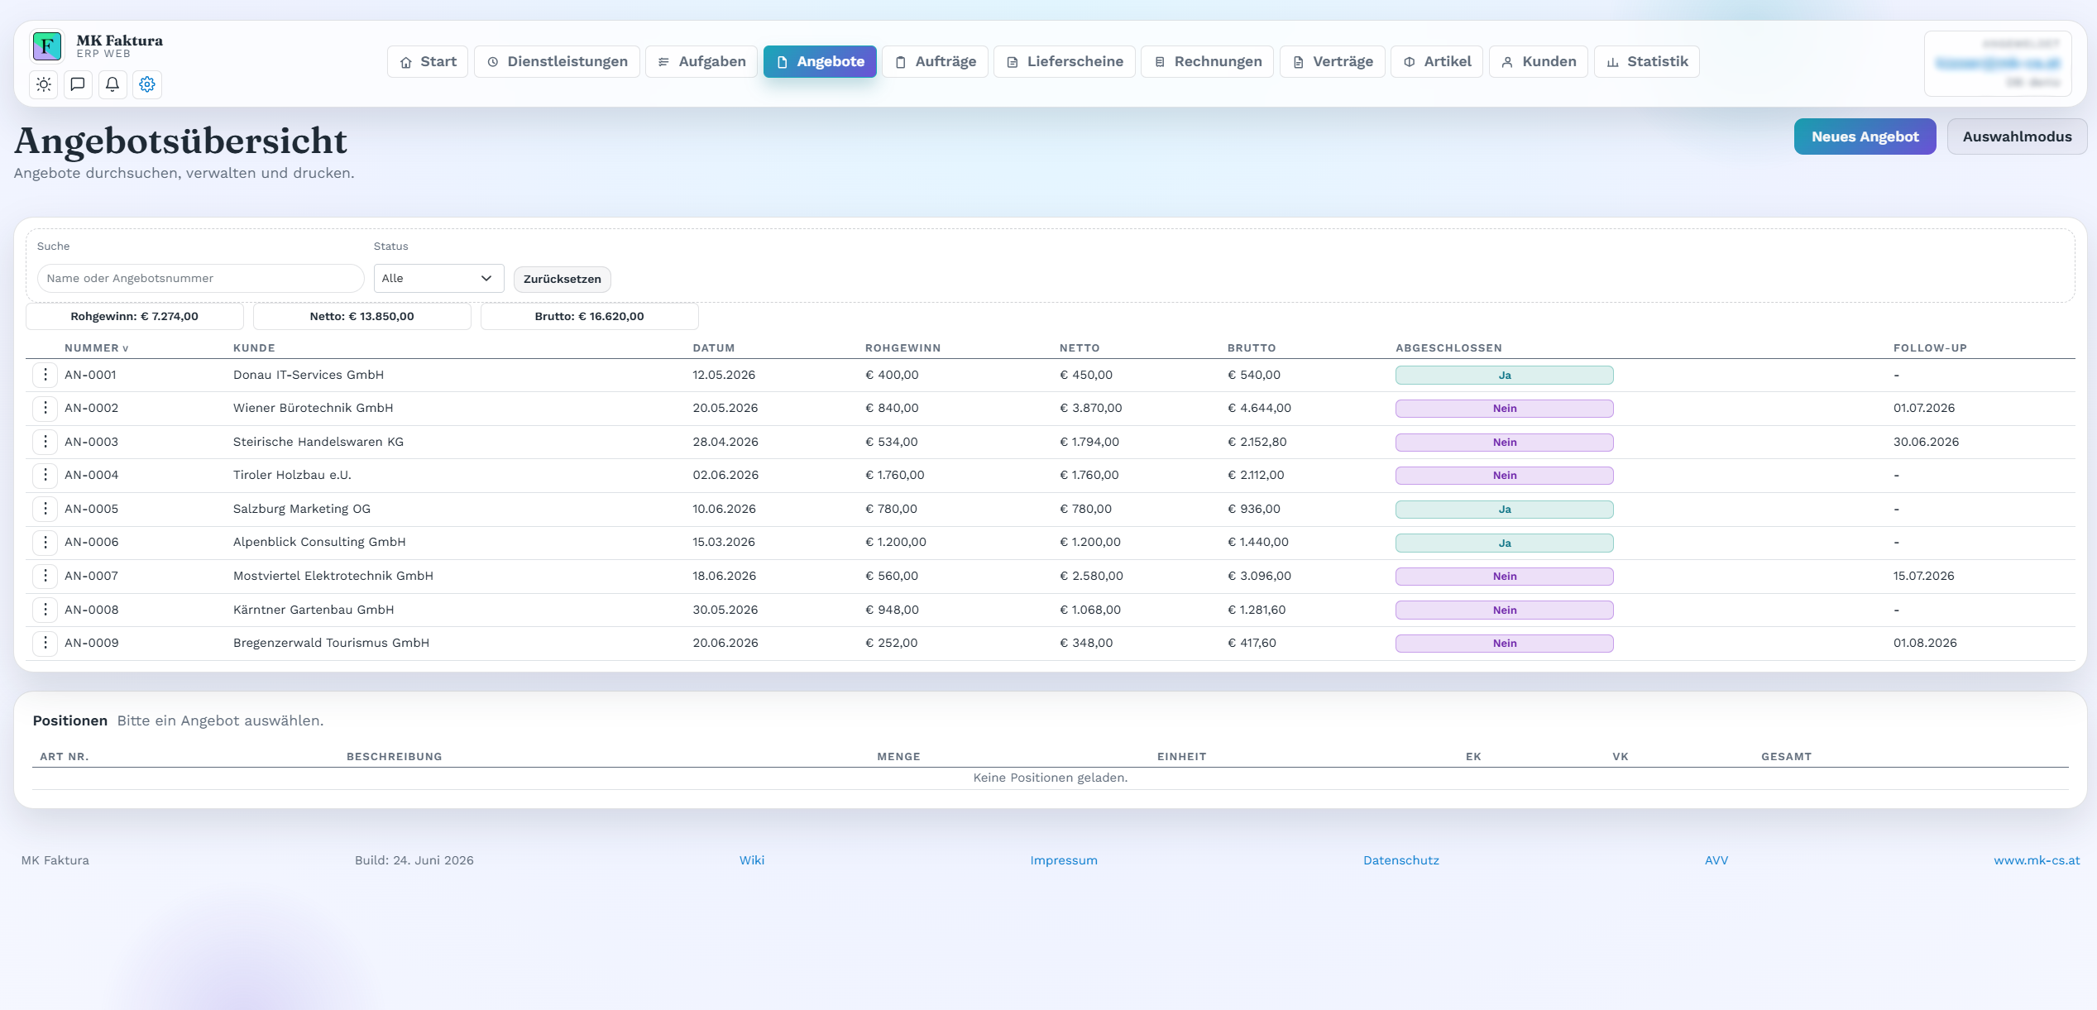Go to the Start page
This screenshot has width=2097, height=1010.
coord(428,62)
